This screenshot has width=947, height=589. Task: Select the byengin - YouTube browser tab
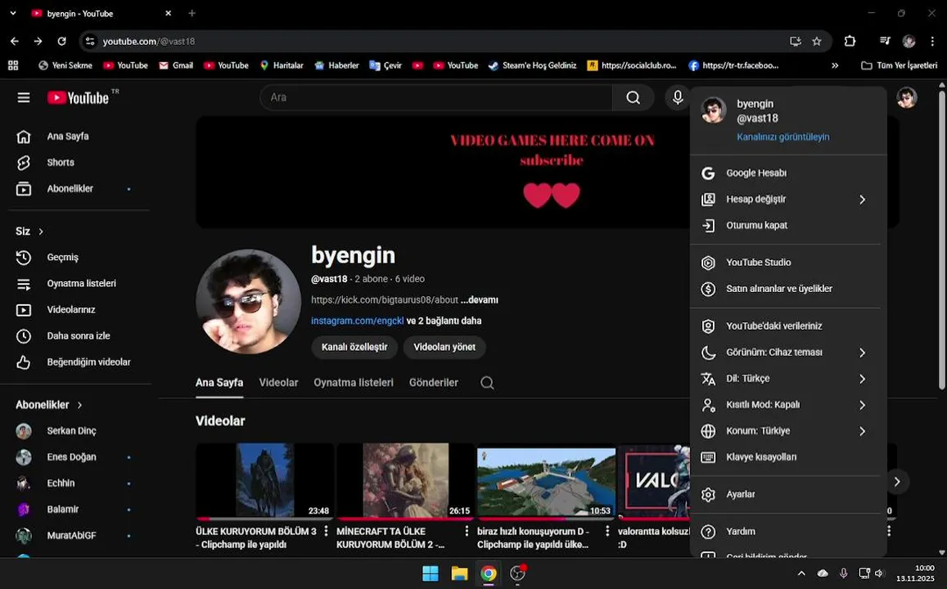[101, 13]
